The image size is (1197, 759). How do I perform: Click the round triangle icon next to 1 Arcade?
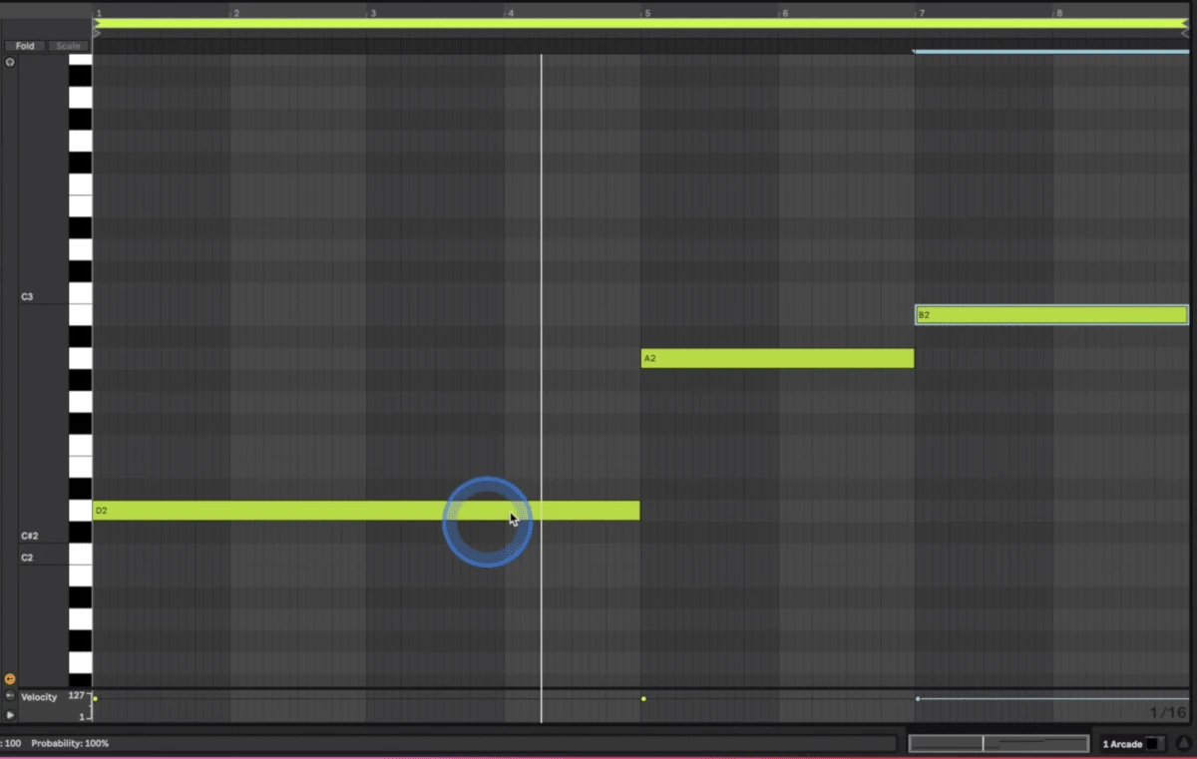coord(1183,743)
